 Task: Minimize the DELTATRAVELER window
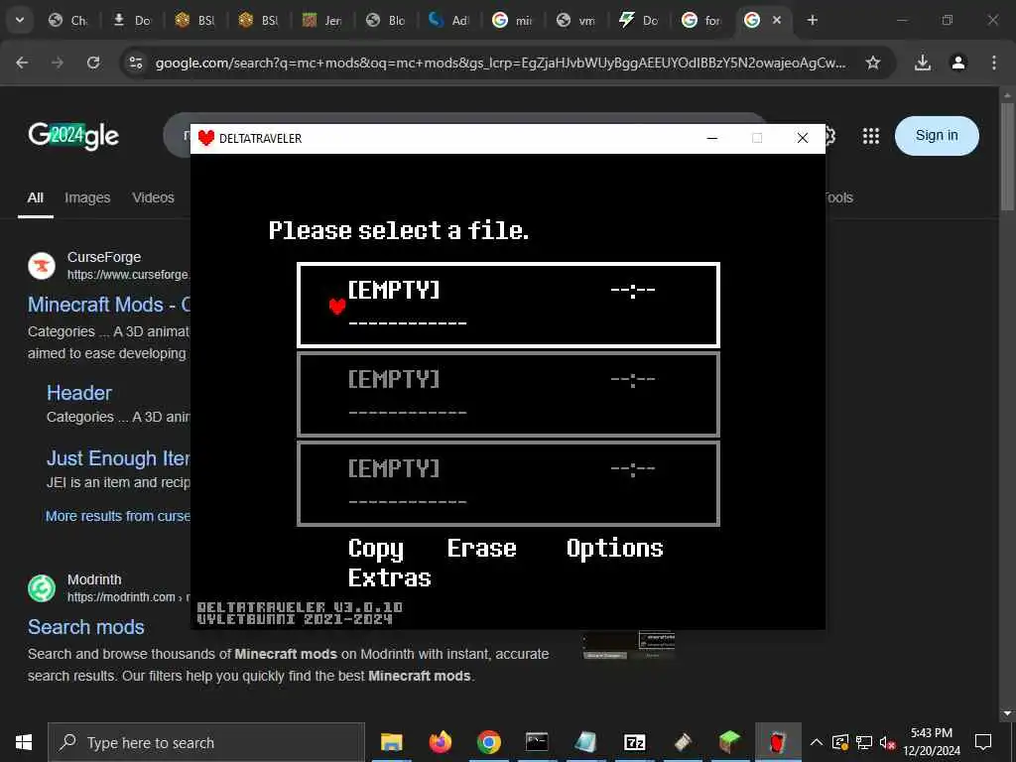712,138
